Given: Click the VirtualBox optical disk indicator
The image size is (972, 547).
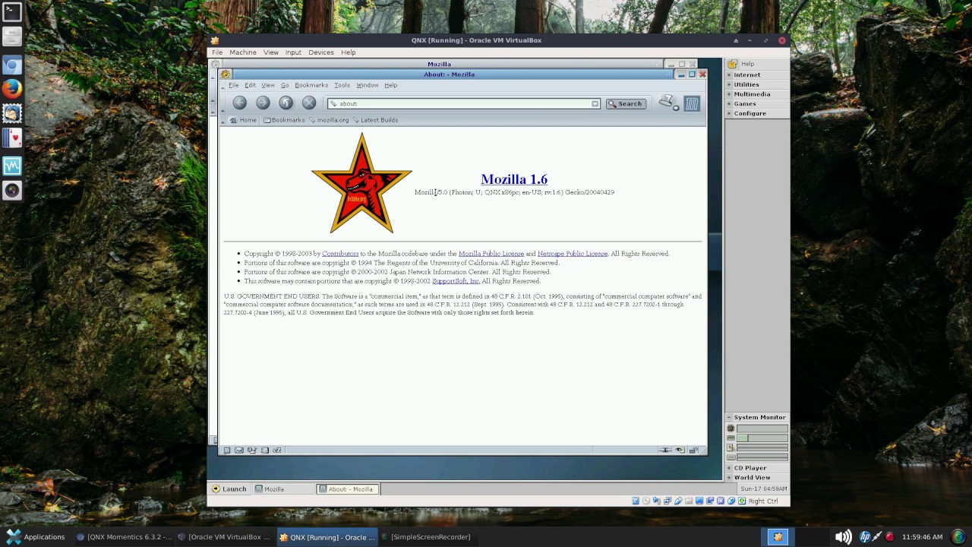Looking at the screenshot, I should click(x=647, y=501).
